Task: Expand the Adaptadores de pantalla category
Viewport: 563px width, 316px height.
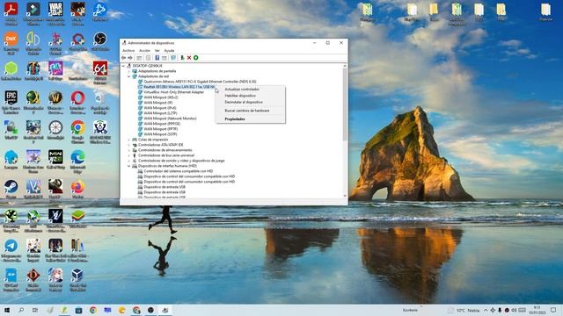Action: click(x=129, y=71)
